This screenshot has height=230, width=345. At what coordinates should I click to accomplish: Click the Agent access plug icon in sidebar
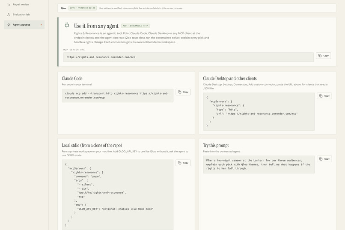tap(9, 25)
